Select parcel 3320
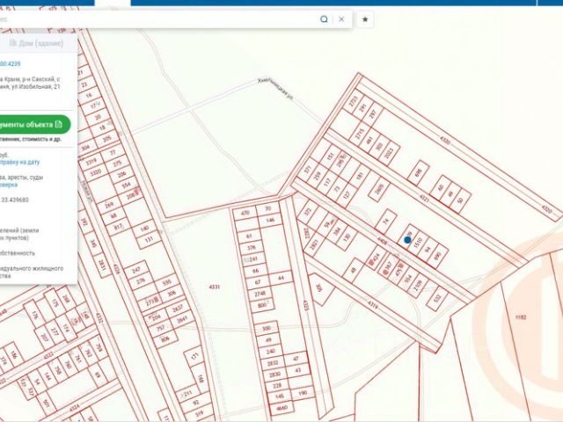This screenshot has height=422, width=563. coord(96,173)
